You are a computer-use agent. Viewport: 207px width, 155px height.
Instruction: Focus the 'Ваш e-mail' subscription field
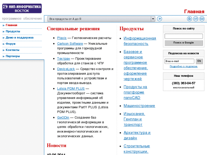(179, 61)
